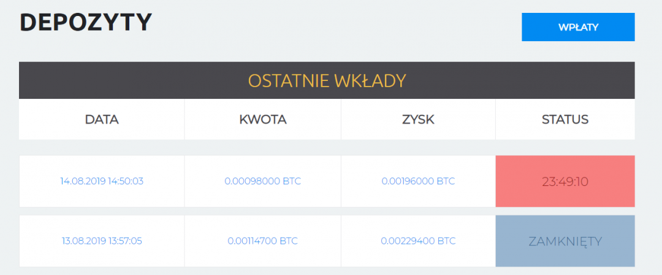Click the date 13.08.2019 in second row
Viewport: 662px width, 275px height.
click(x=82, y=241)
